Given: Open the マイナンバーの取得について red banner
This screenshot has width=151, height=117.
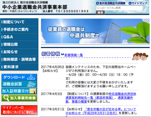Looking at the screenshot, I should click(19, 110).
